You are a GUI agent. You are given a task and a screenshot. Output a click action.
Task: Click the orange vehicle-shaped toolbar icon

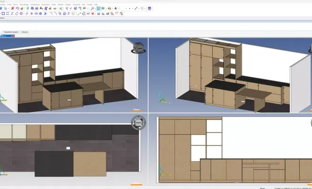tap(109, 9)
